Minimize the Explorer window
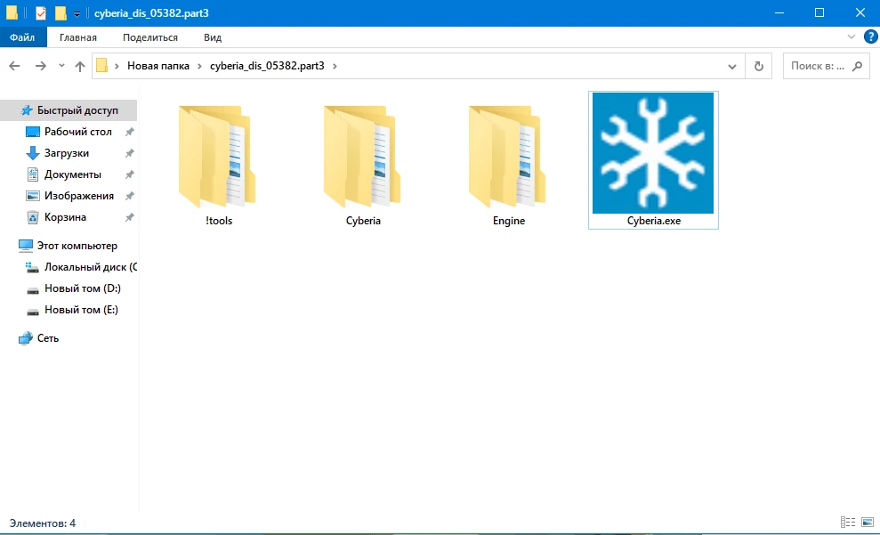The width and height of the screenshot is (880, 535). pos(779,13)
